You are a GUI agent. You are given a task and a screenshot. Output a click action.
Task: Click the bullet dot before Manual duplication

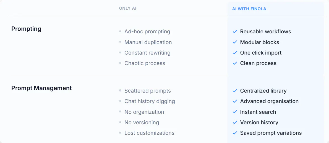click(120, 42)
